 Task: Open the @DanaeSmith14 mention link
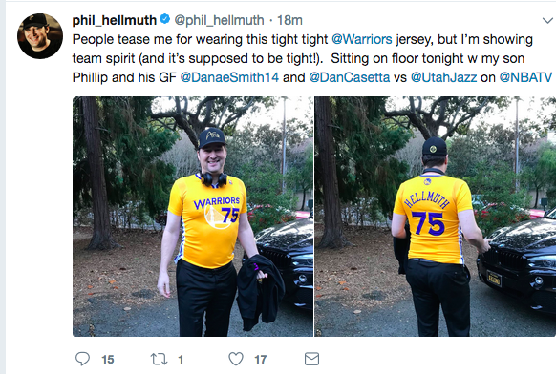[229, 77]
